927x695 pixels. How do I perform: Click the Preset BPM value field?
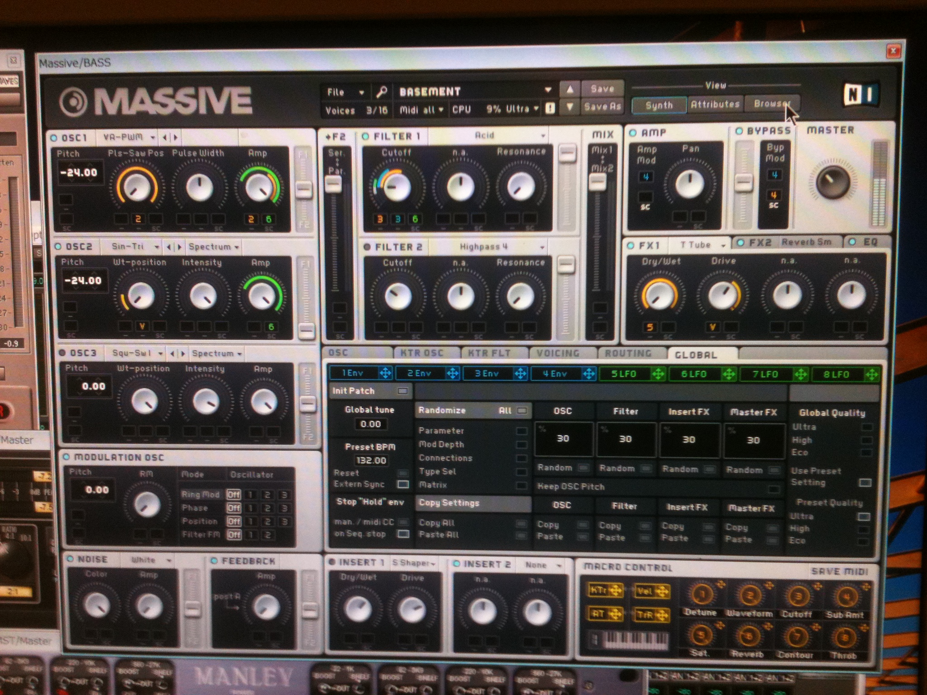pyautogui.click(x=371, y=460)
